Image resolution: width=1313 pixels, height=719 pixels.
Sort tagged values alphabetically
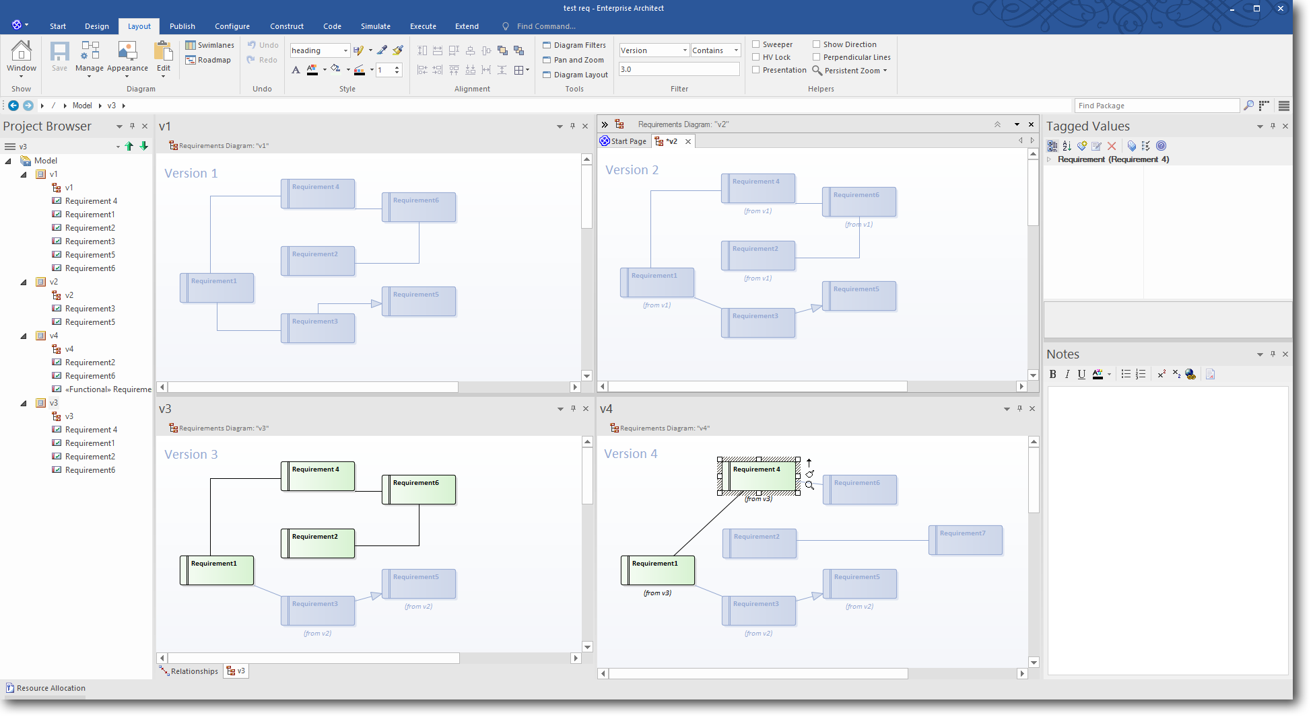coord(1067,146)
